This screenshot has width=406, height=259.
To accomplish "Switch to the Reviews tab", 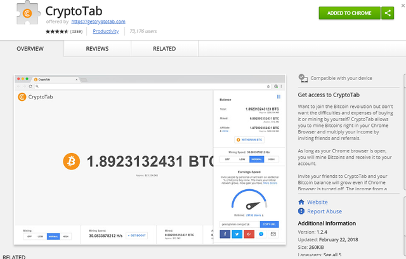I will 97,49.
